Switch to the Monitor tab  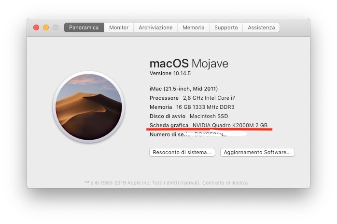119,27
